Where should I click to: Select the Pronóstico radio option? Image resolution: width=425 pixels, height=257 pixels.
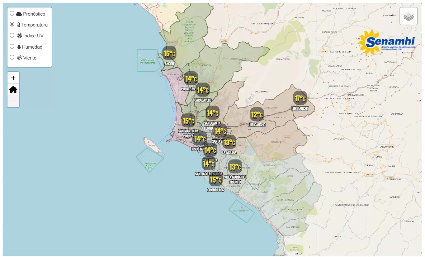click(12, 13)
